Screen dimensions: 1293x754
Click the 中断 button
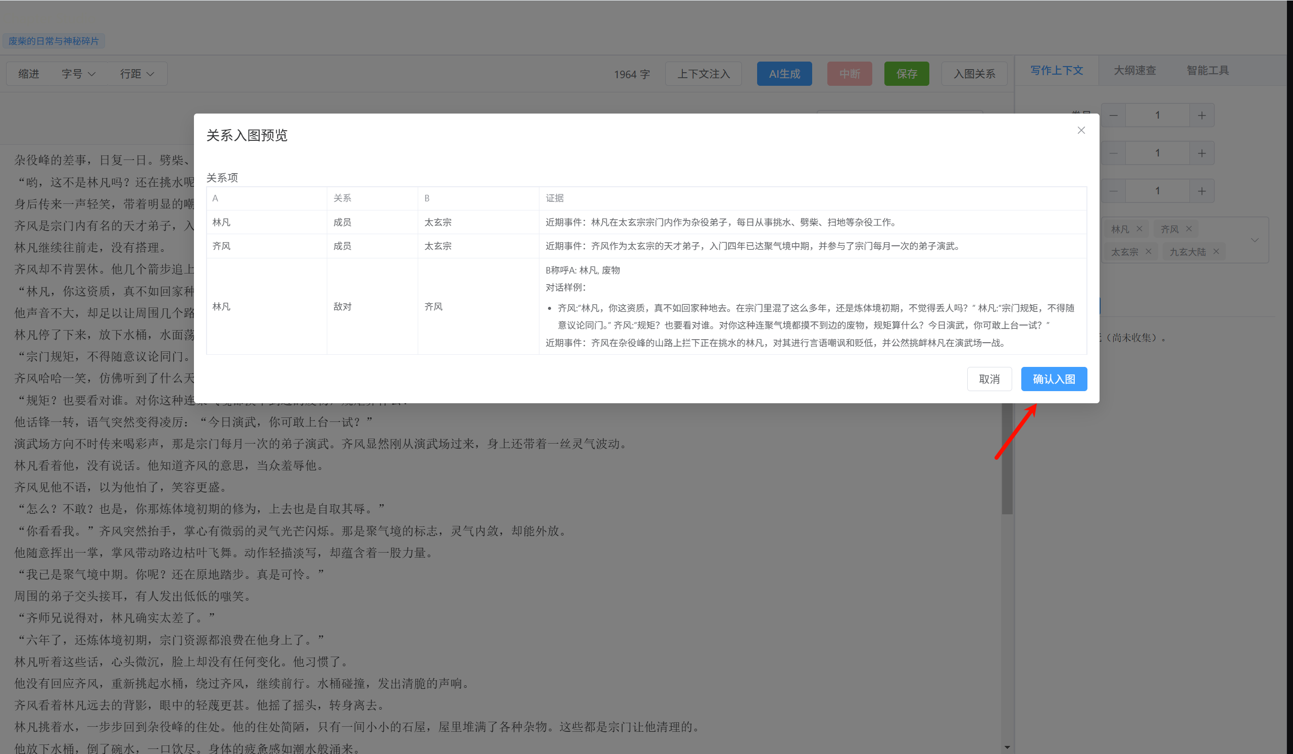point(849,74)
